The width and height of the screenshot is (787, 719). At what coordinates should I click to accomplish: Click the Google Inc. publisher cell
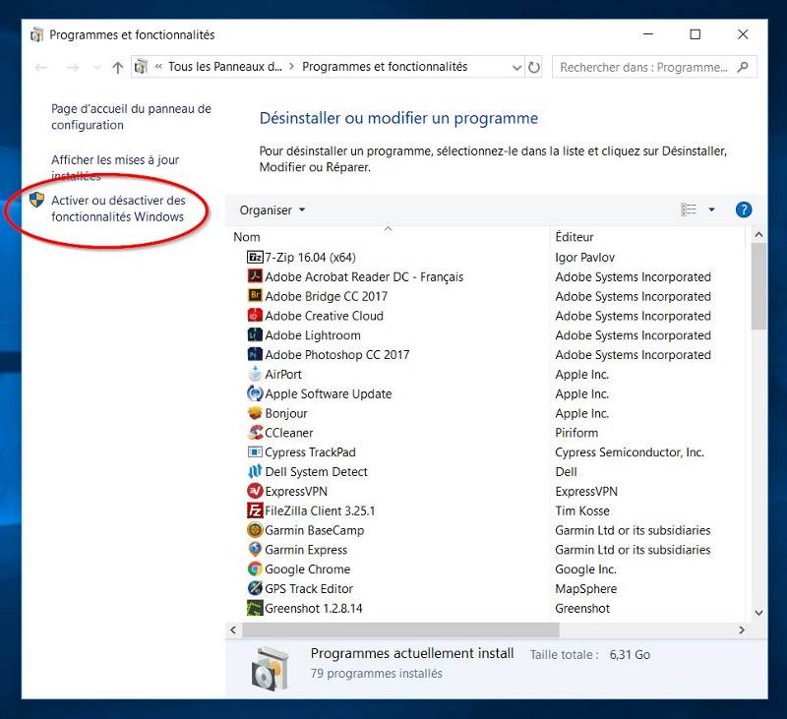tap(585, 569)
